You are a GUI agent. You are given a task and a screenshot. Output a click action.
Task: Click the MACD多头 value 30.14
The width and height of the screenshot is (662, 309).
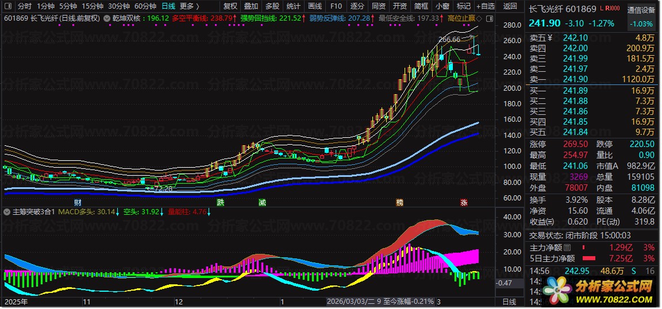tap(107, 212)
